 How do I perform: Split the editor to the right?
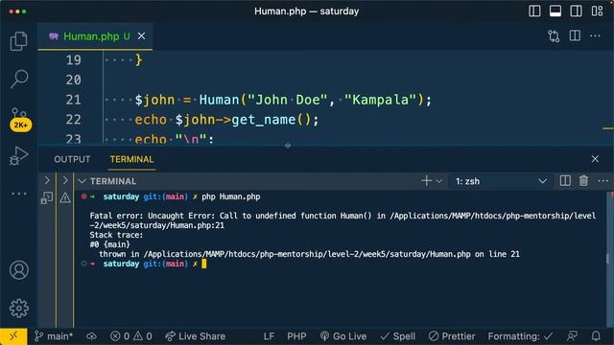pyautogui.click(x=575, y=36)
